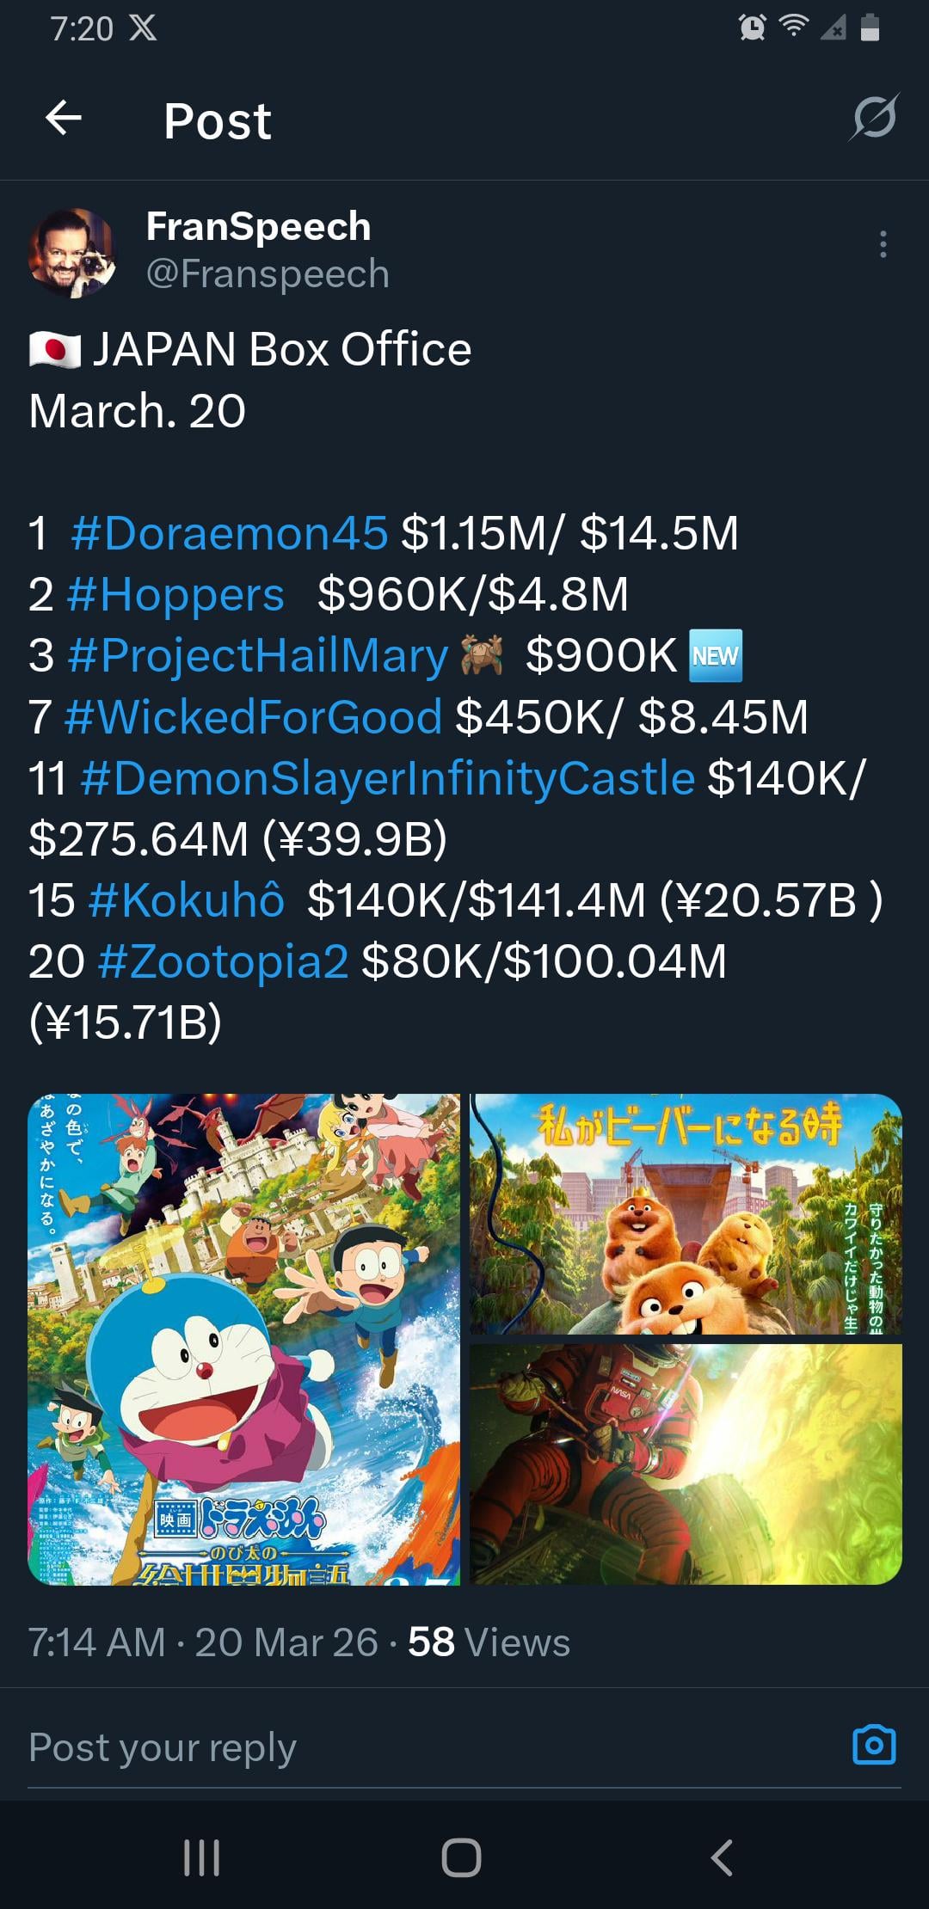Tap the Grok icon in header
The image size is (929, 1909).
click(x=874, y=118)
